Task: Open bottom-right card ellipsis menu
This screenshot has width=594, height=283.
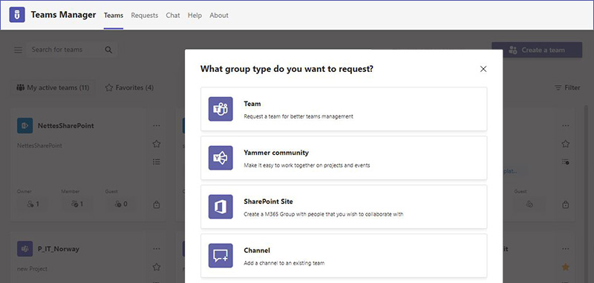Action: click(566, 249)
